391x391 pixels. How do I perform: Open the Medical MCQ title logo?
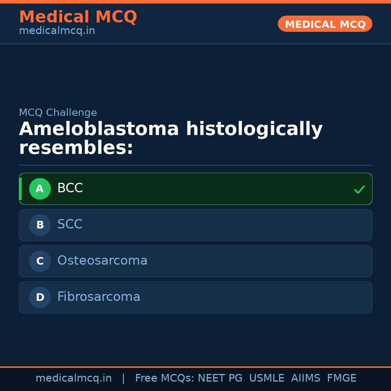point(78,17)
